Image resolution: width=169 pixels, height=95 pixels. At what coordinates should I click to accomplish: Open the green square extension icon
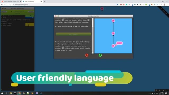(146, 5)
